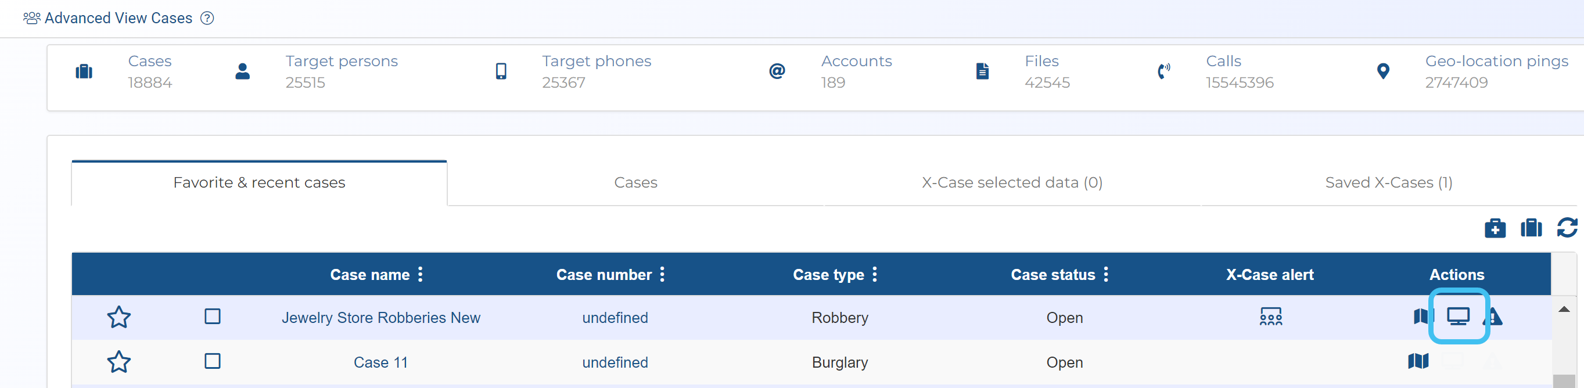Open the Saved X-Cases (1) tab
The height and width of the screenshot is (388, 1584).
[x=1388, y=182]
